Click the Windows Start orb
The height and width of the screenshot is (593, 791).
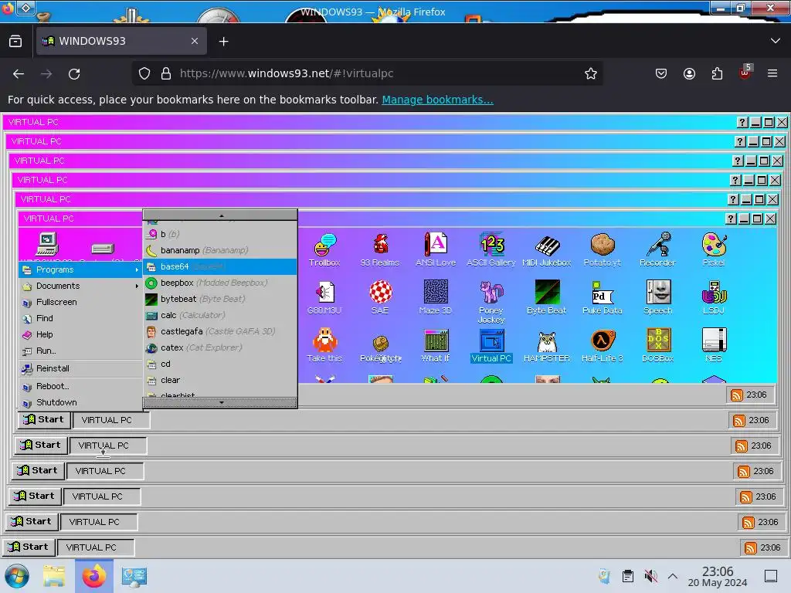[17, 576]
